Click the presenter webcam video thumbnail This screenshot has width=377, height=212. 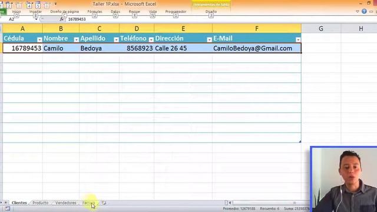point(344,179)
